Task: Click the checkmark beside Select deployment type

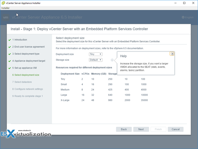Action: [10, 54]
